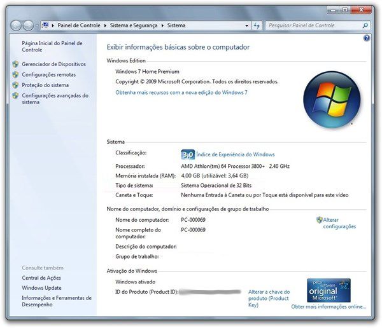Close the Sistema window
This screenshot has height=328, width=382.
[x=361, y=10]
